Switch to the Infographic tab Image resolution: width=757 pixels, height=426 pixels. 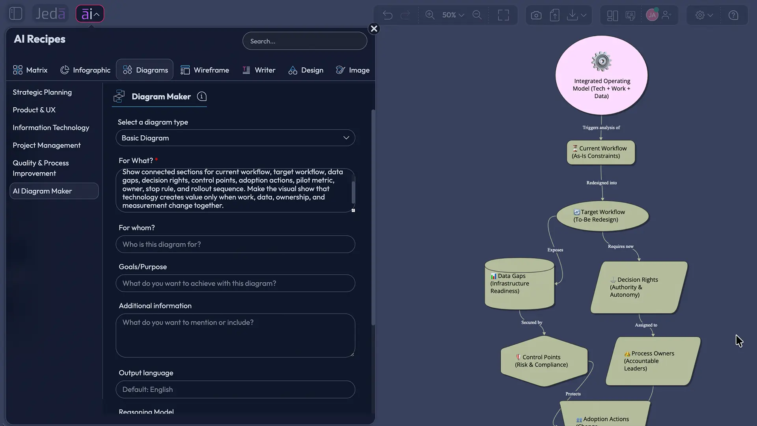[x=85, y=70]
